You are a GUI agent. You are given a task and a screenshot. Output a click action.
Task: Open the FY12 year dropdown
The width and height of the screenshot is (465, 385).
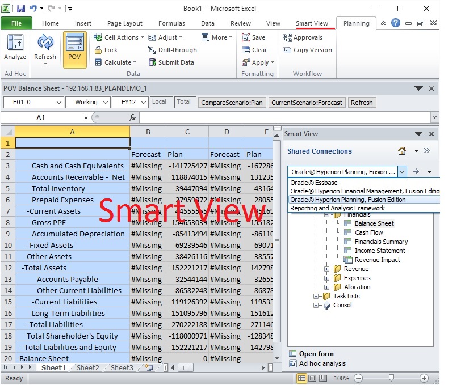pos(142,103)
